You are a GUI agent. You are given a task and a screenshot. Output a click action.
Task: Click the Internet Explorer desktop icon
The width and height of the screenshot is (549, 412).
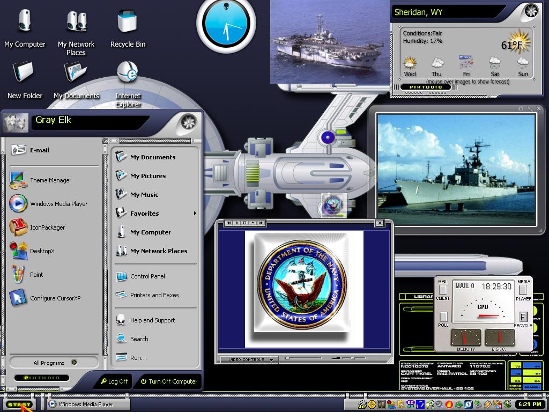[x=128, y=84]
